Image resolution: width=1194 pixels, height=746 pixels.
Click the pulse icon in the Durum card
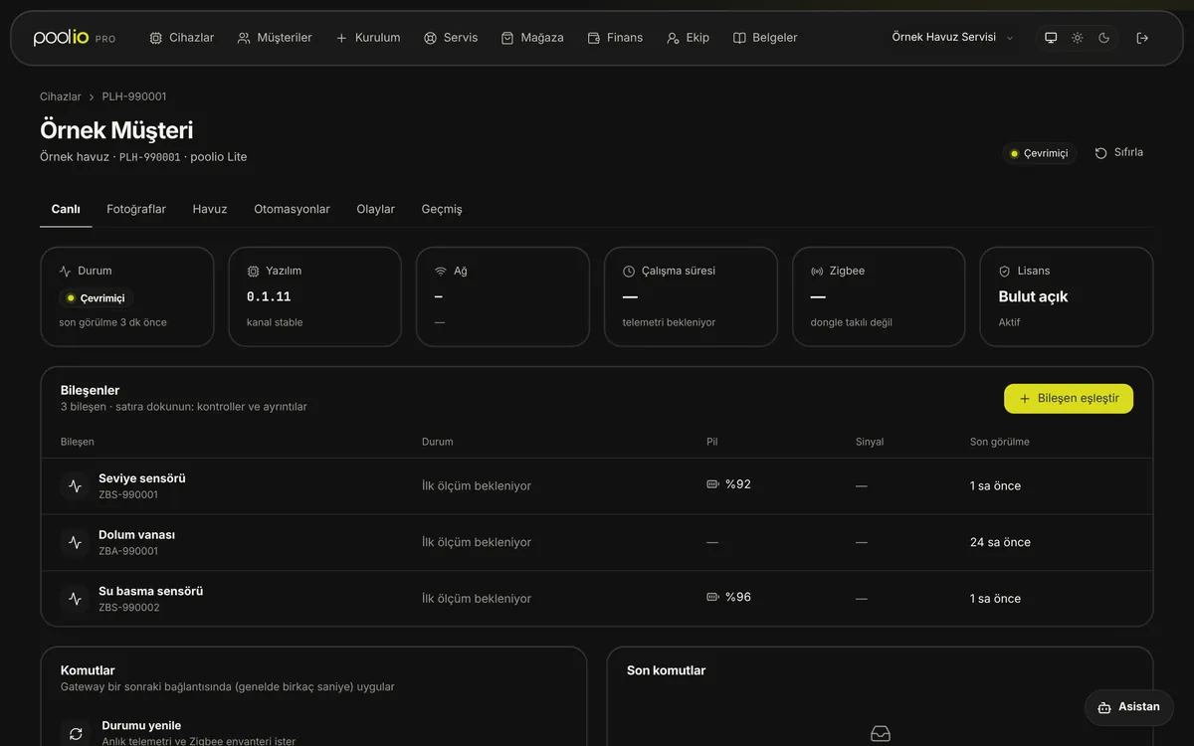(65, 271)
